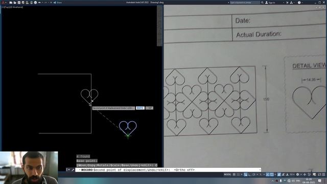The image size is (327, 184).
Task: Show hidden system tray icons
Action: pyautogui.click(x=272, y=180)
